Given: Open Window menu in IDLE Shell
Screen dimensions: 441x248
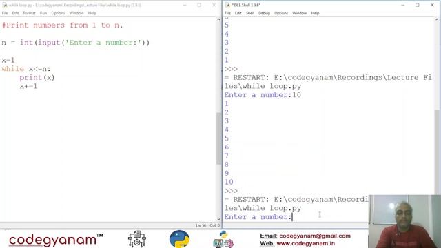Looking at the screenshot, I should 300,13.
